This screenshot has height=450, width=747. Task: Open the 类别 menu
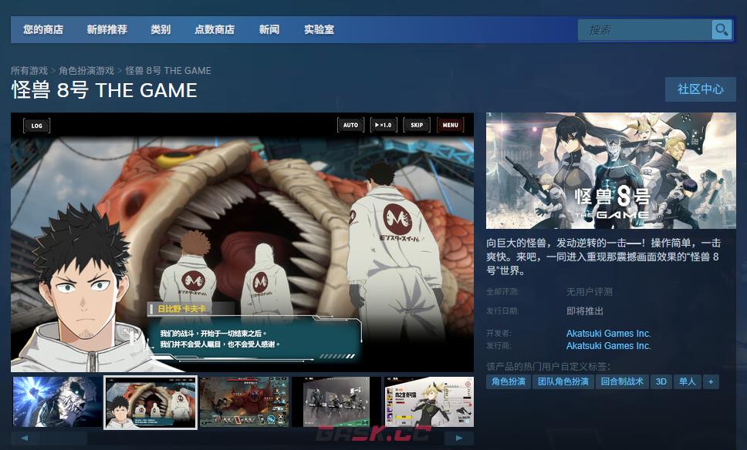(161, 29)
